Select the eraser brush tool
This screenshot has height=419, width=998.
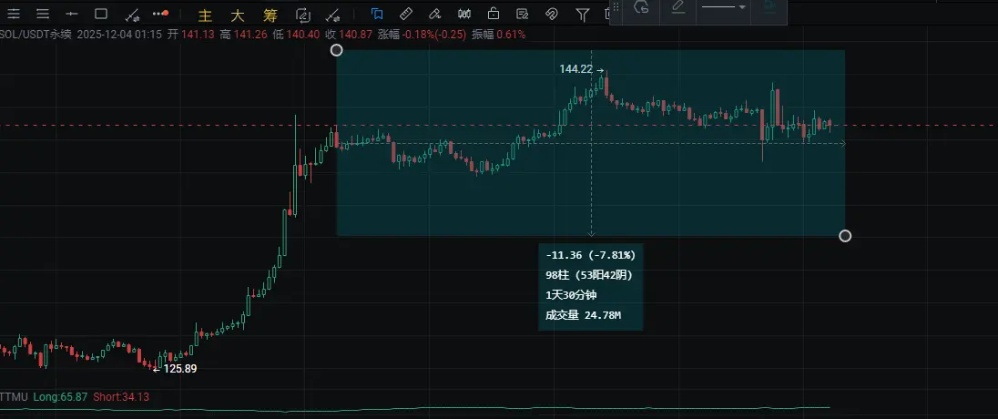(434, 14)
